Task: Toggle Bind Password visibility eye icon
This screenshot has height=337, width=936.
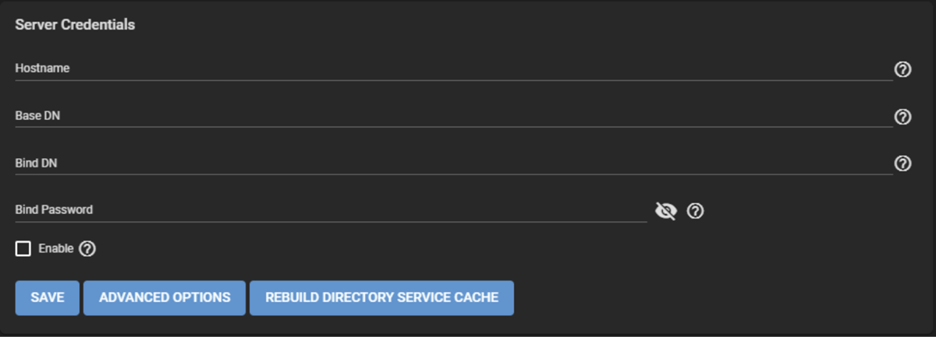Action: click(x=665, y=211)
